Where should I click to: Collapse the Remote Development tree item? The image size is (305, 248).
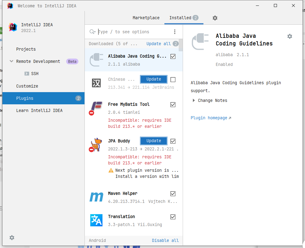point(11,61)
